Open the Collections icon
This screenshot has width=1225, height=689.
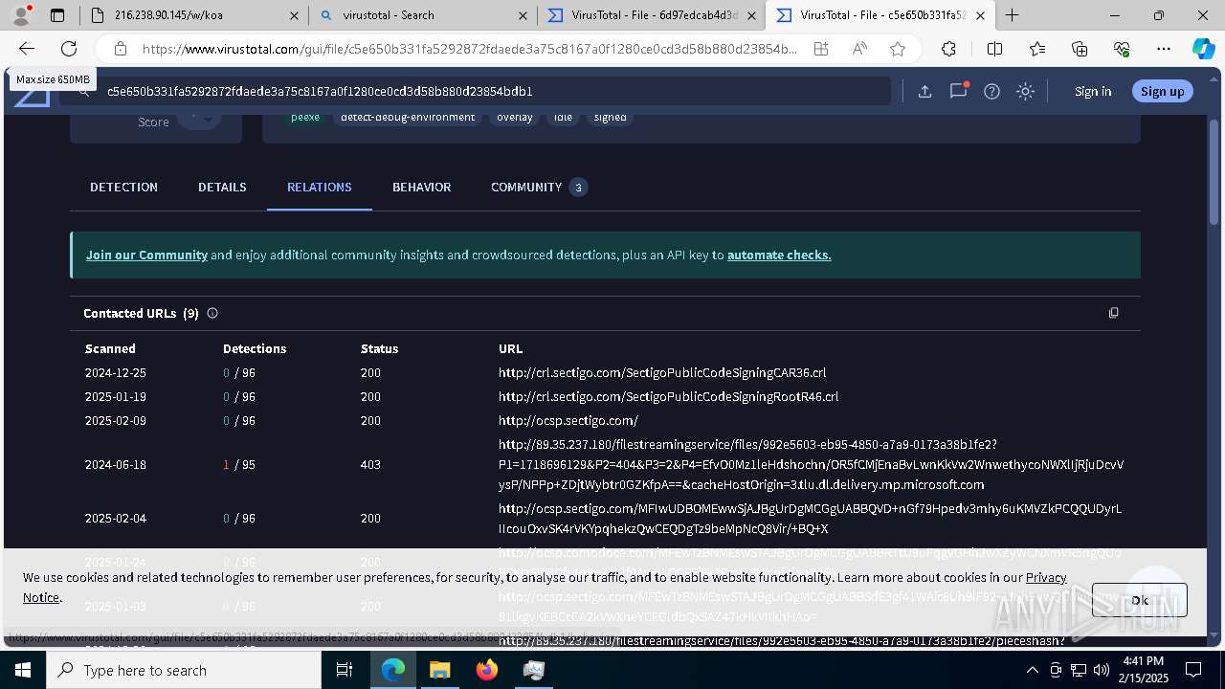(x=1080, y=49)
